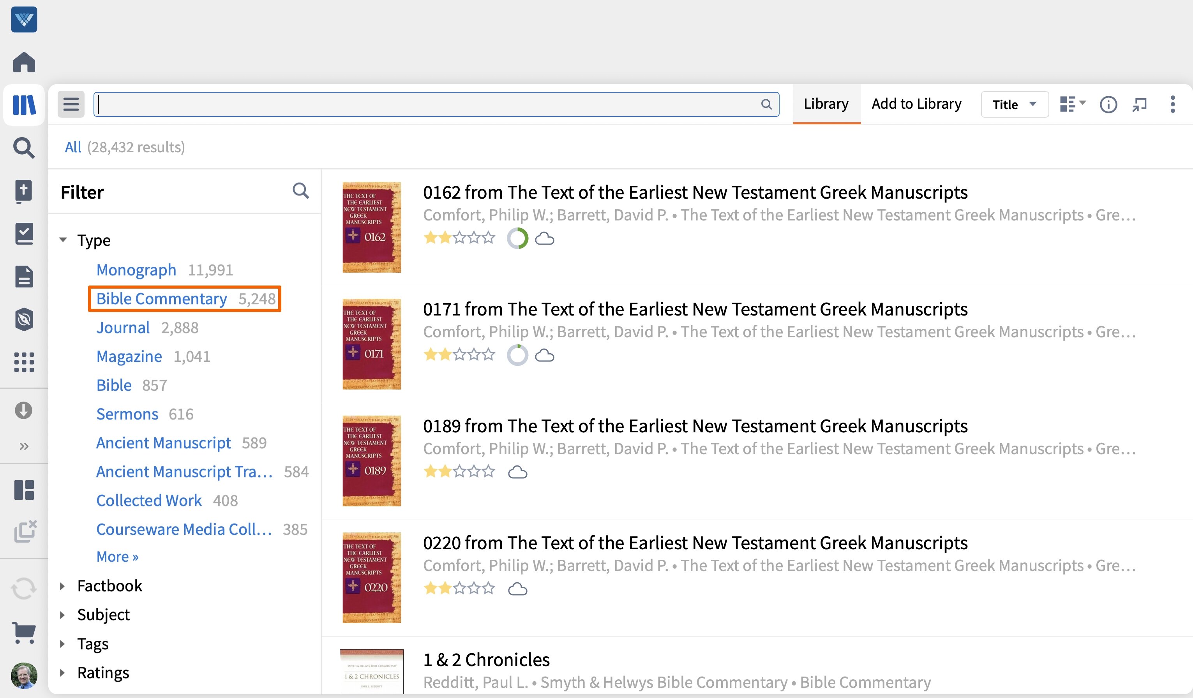Switch to the Add to Library tab
Screen dimensions: 1193x698
[916, 104]
